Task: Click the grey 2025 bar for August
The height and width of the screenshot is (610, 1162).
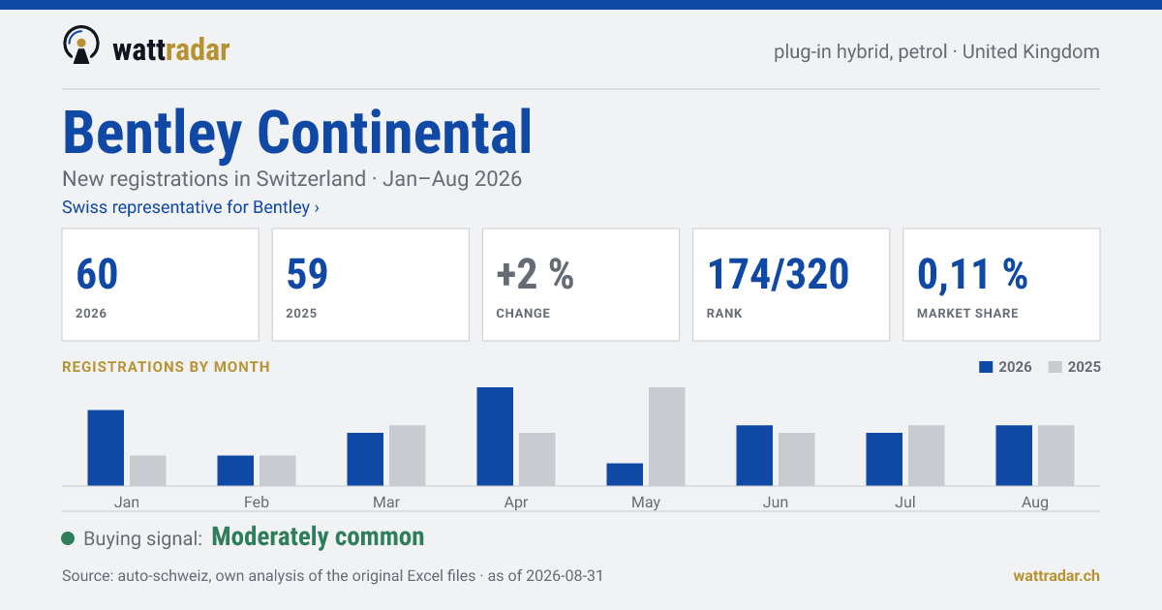Action: (1056, 456)
